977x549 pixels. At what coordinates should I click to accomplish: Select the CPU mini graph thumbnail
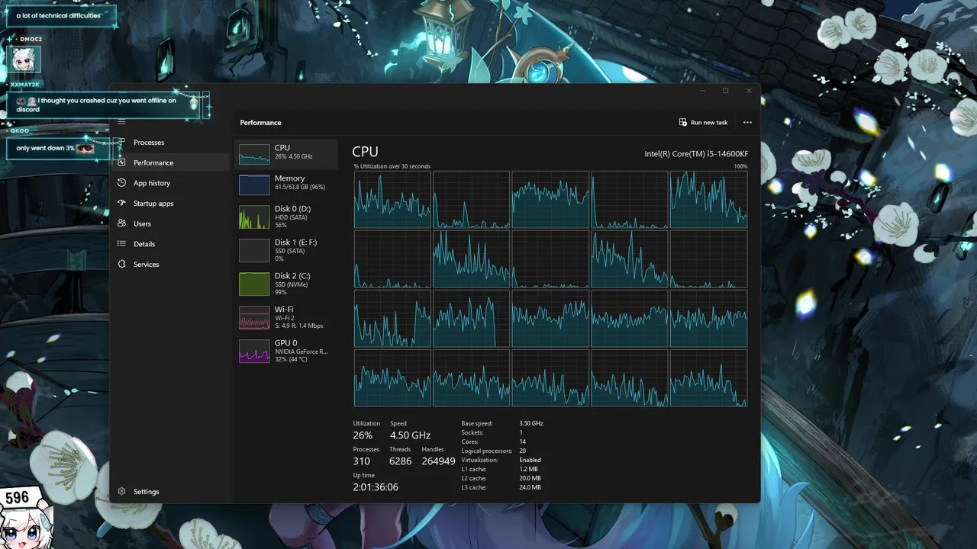pyautogui.click(x=254, y=154)
